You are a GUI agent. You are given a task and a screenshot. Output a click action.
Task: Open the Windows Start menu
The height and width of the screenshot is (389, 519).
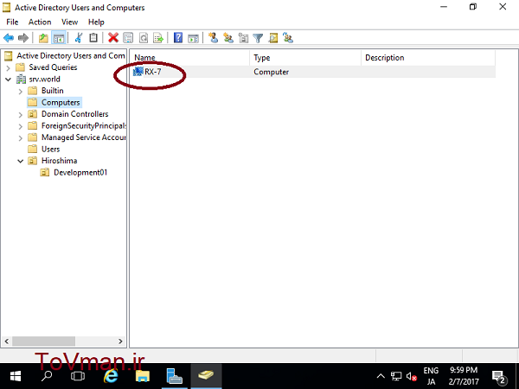[16, 376]
